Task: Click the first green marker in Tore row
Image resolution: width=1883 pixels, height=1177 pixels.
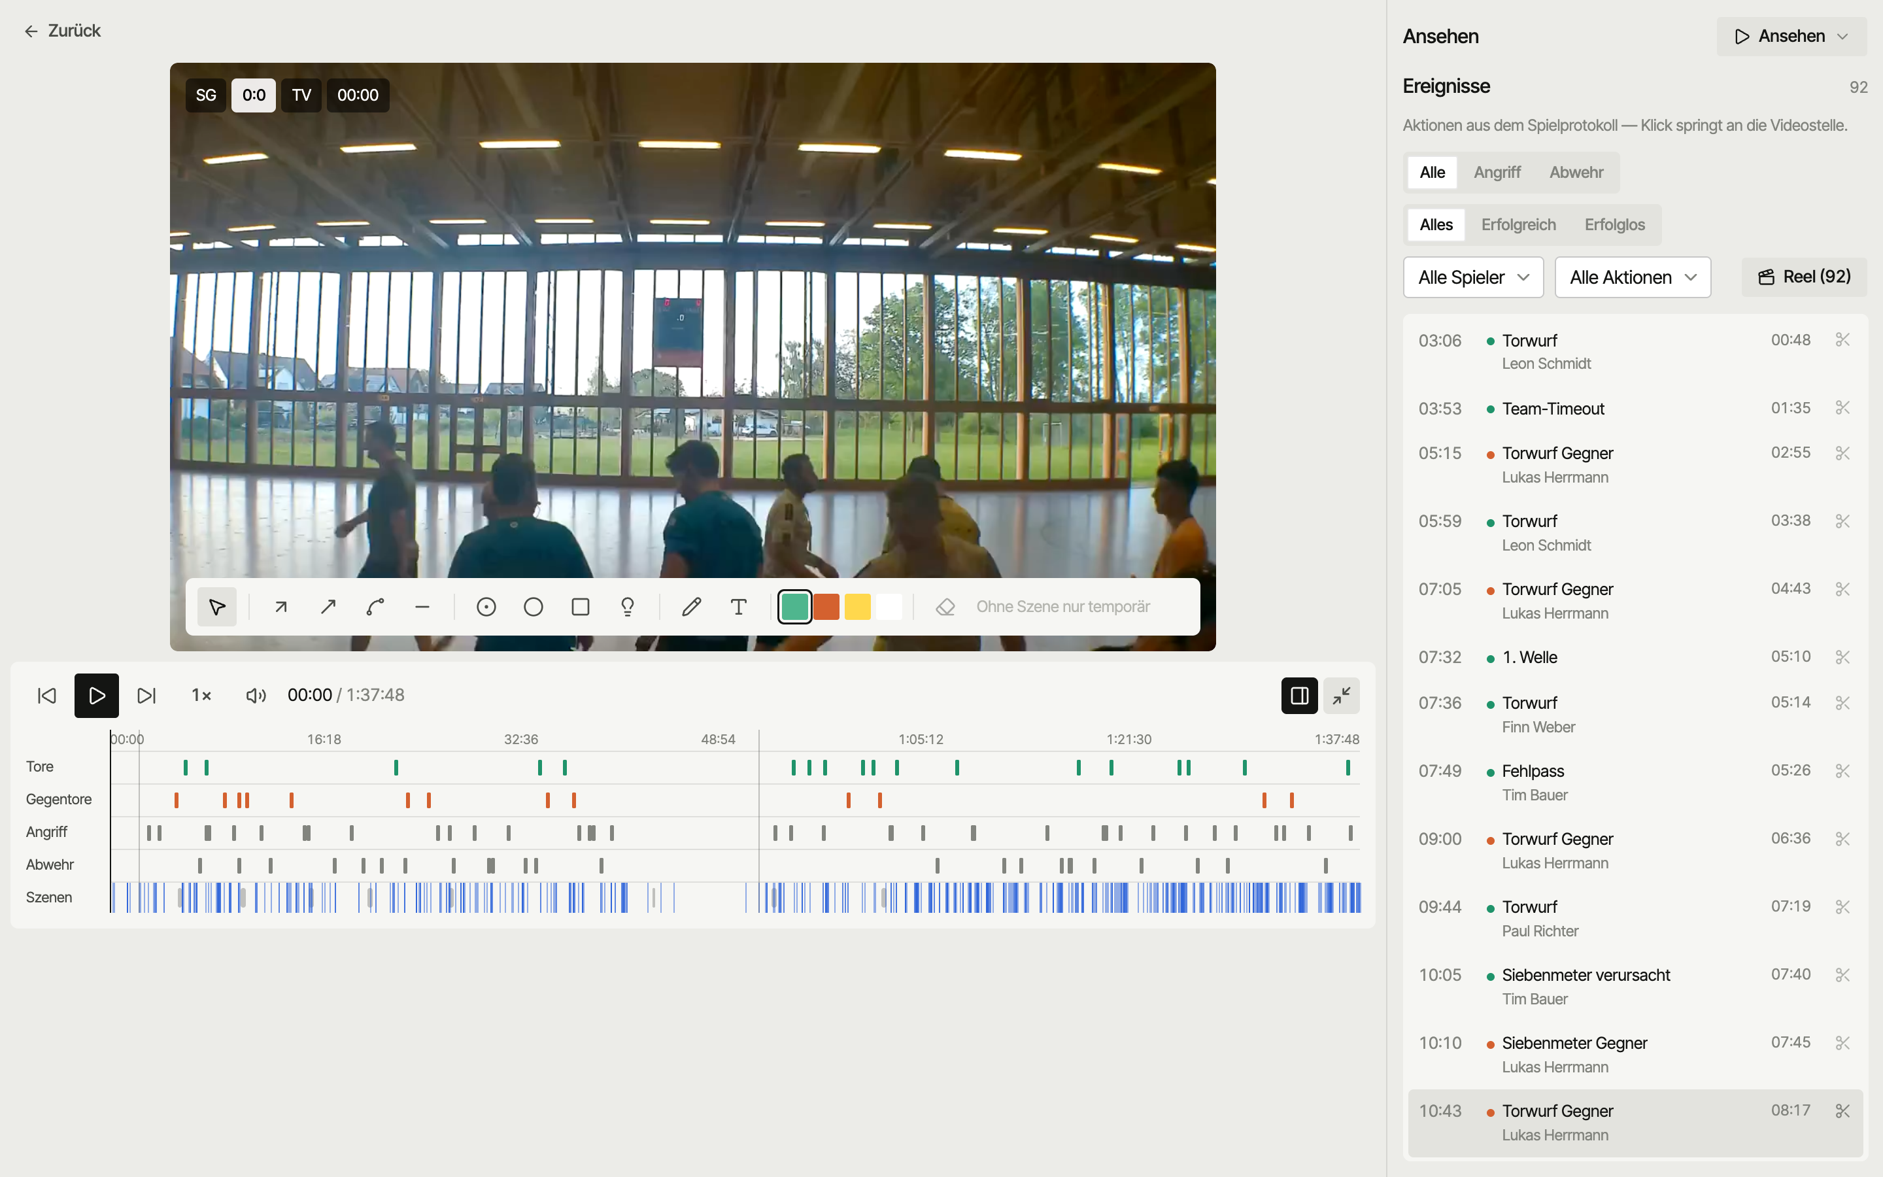Action: coord(185,768)
